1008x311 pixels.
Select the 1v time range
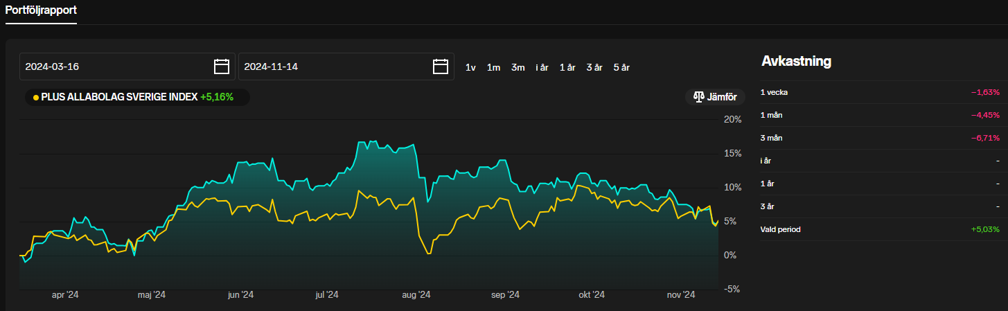(470, 67)
